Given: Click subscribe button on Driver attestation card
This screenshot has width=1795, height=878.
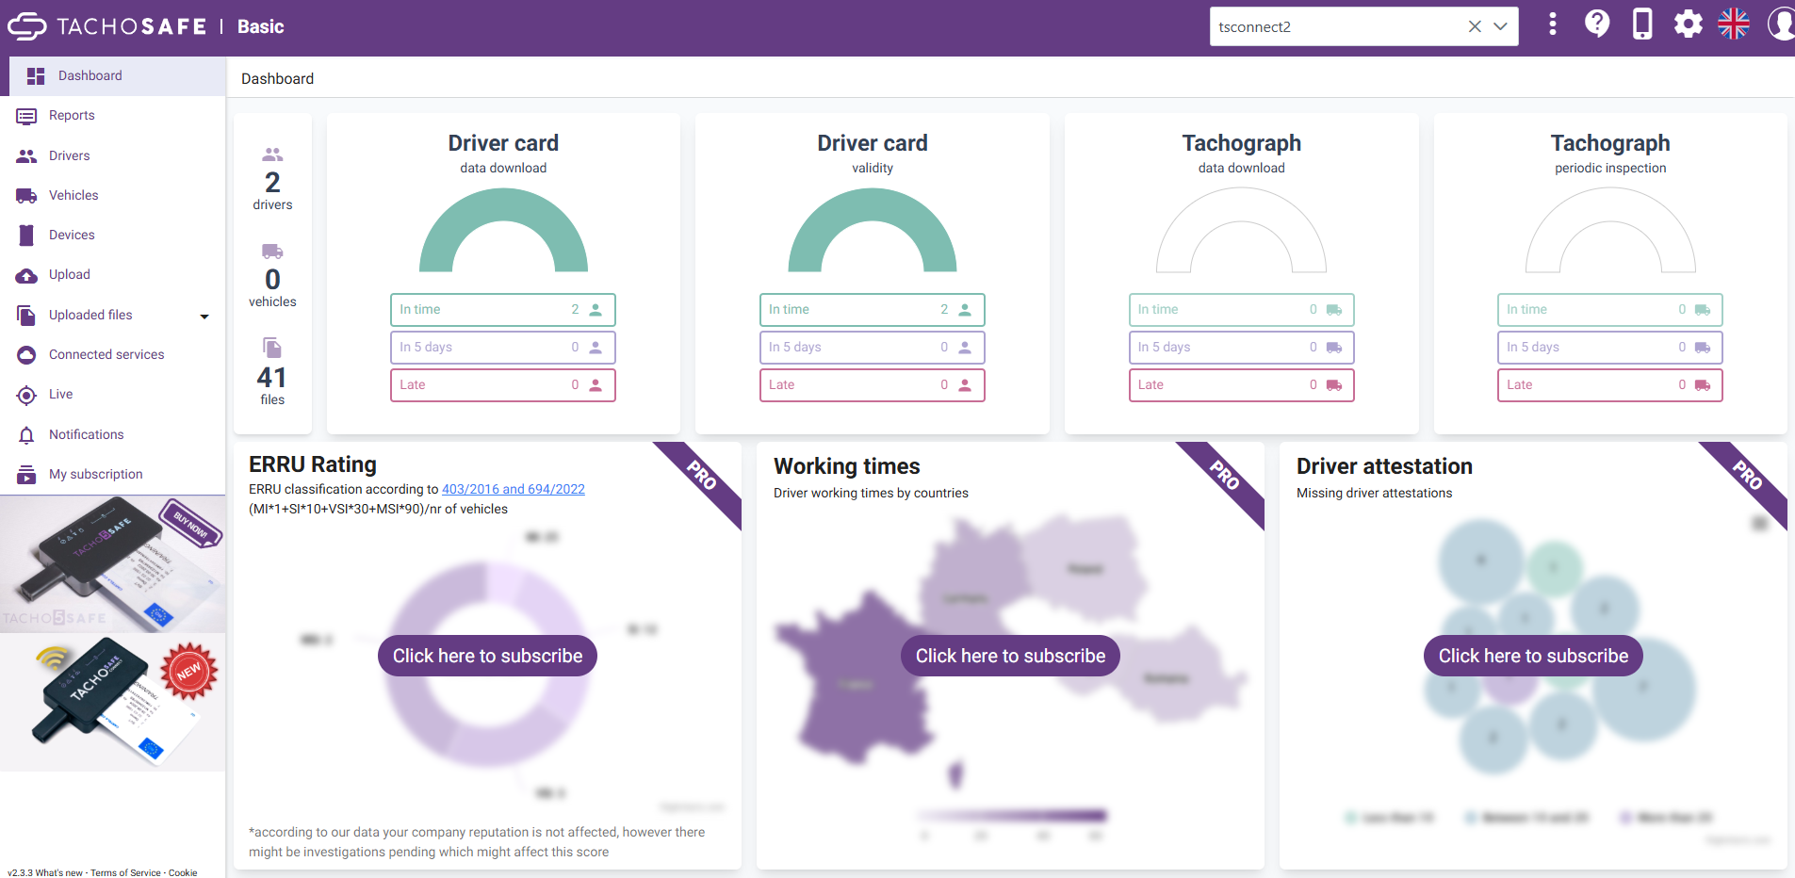Looking at the screenshot, I should (1533, 656).
